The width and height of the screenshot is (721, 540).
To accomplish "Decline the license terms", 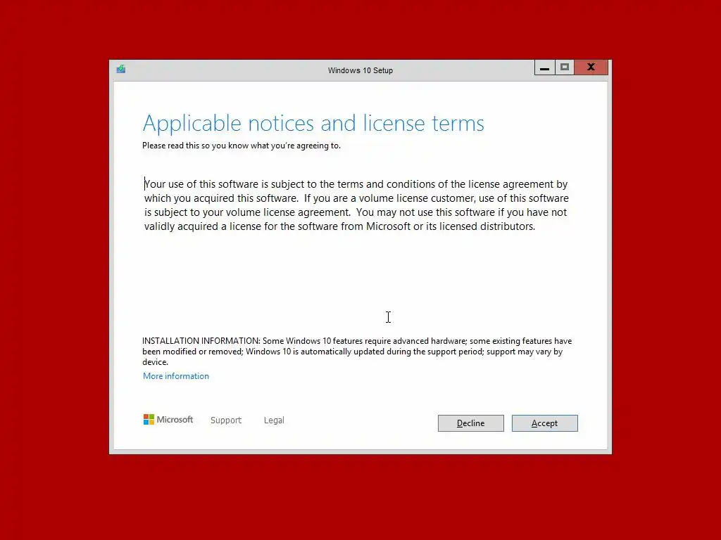I will 470,423.
